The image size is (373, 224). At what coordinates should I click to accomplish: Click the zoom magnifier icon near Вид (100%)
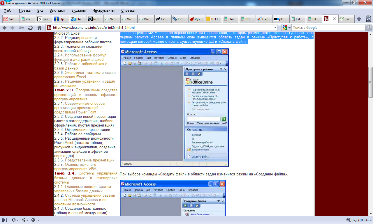coord(348,220)
